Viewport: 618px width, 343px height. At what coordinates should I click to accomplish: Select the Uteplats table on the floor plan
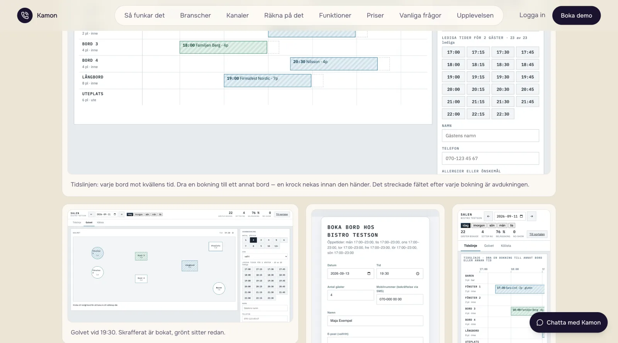tap(216, 246)
